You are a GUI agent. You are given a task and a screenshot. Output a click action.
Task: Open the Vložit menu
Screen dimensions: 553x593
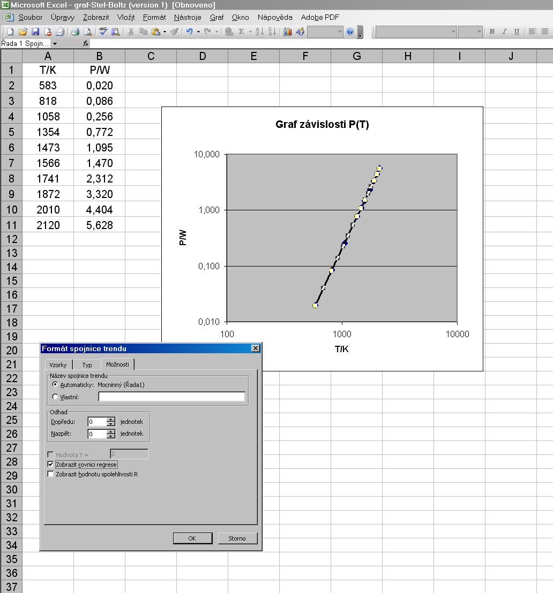click(x=126, y=18)
